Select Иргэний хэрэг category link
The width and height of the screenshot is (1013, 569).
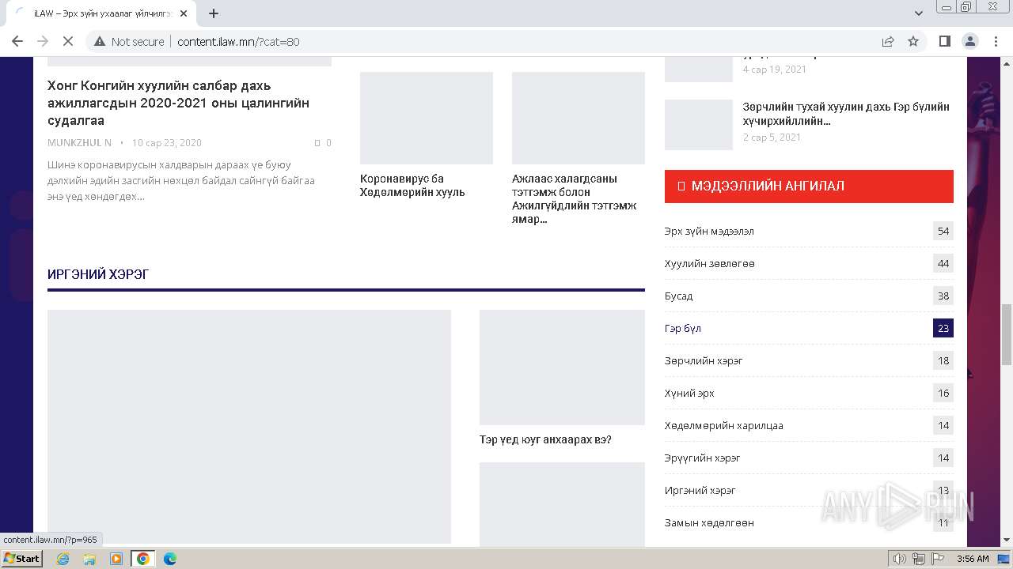click(x=700, y=490)
